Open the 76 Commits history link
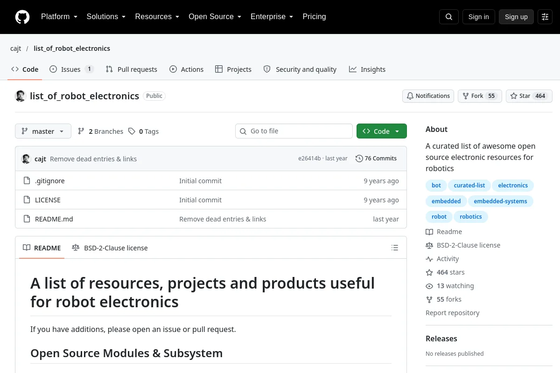560x373 pixels. tap(376, 159)
